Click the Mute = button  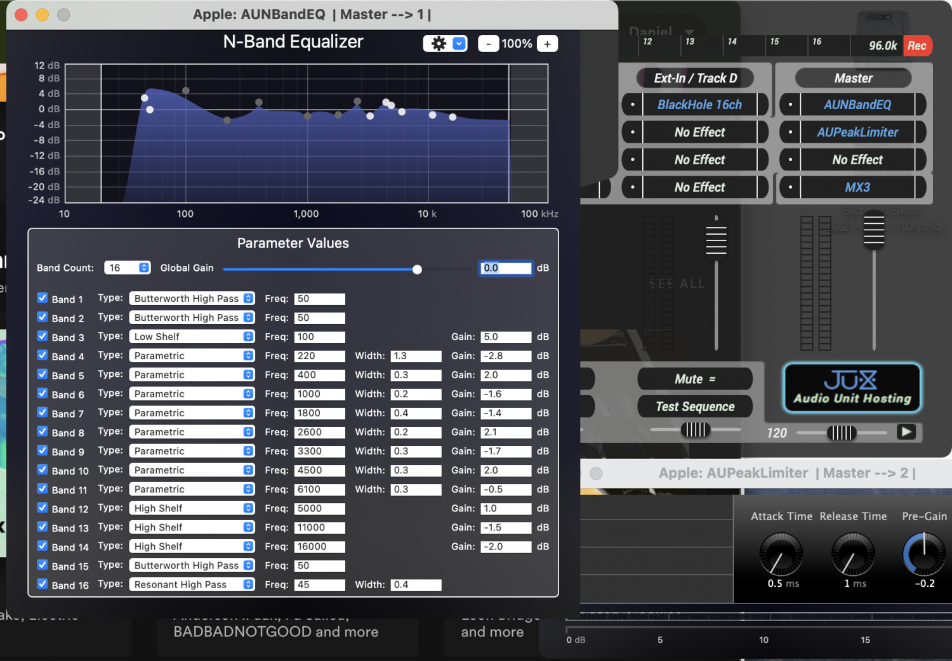tap(695, 379)
